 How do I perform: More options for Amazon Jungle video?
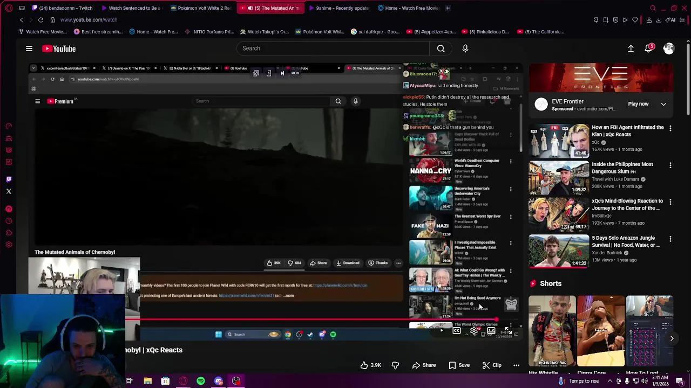point(670,239)
